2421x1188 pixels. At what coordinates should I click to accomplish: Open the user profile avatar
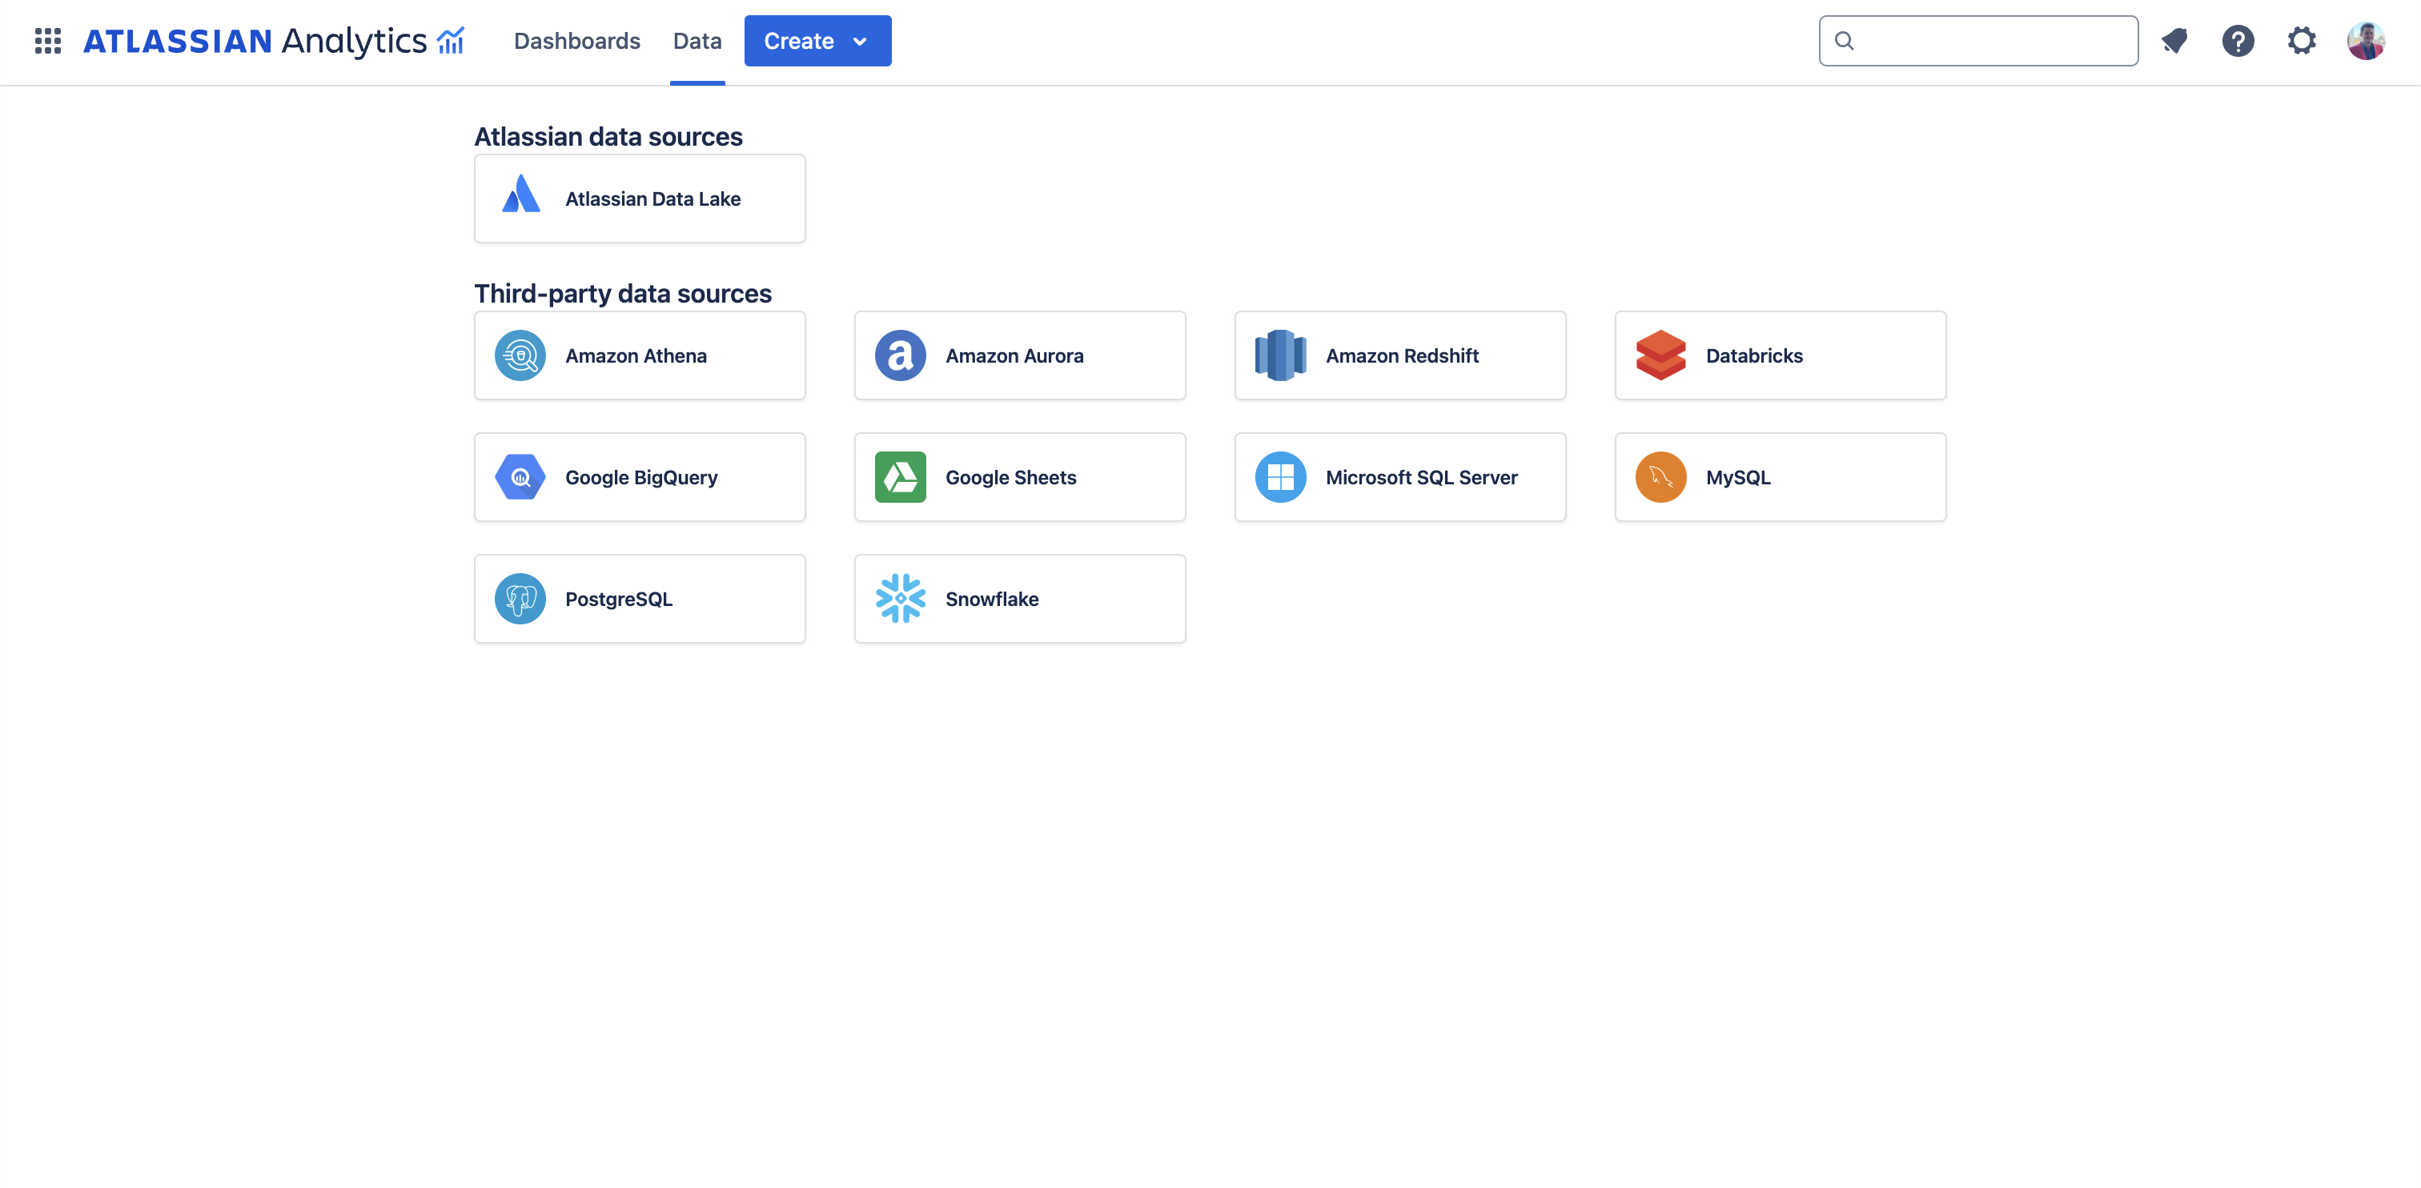pos(2366,40)
